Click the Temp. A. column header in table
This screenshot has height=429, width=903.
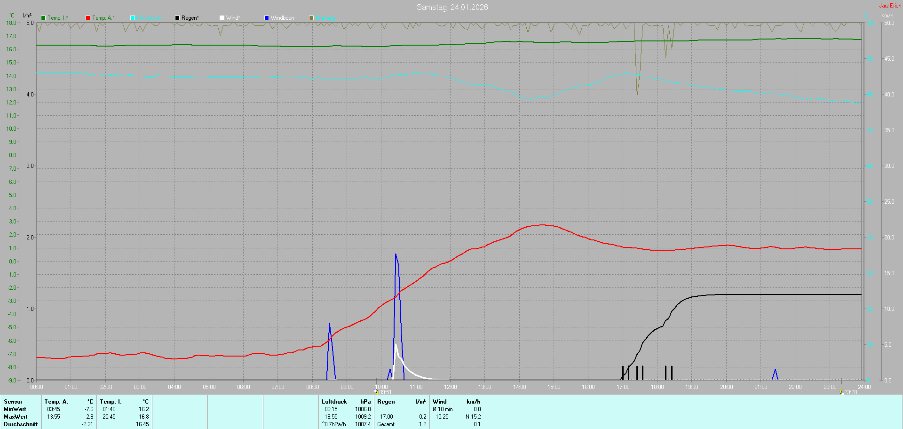pyautogui.click(x=56, y=402)
